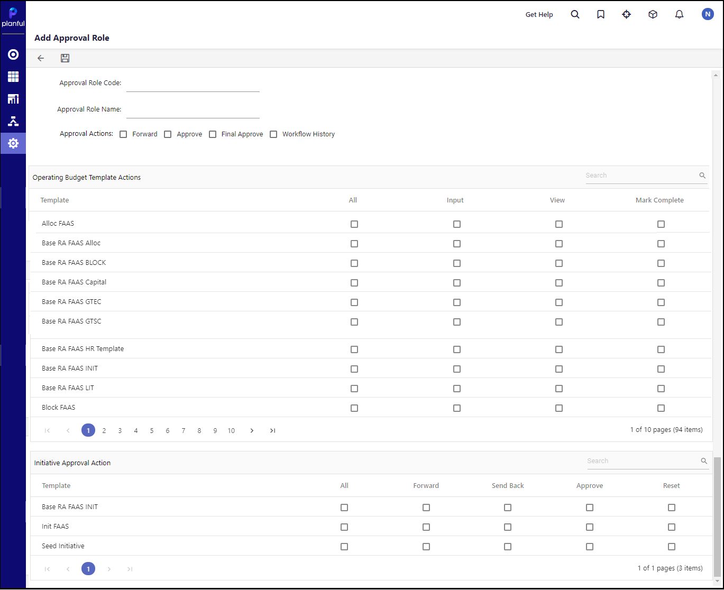
Task: Click next page arrow in Initiative pager
Action: [109, 569]
